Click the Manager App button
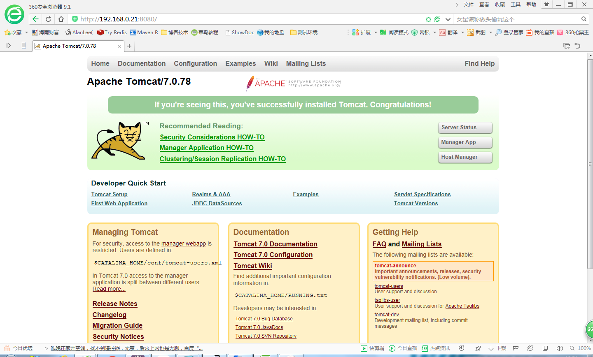Viewport: 593px width, 357px height. (x=465, y=142)
